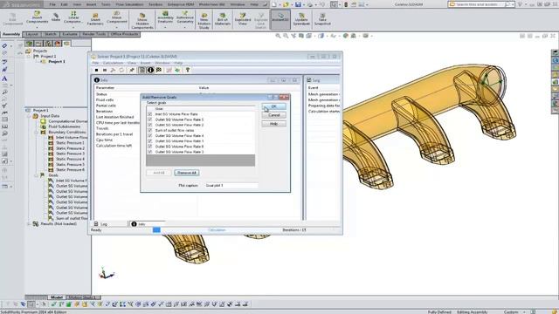Screen dimensions: 559x314
Task: Select the Move Component tool
Action: pyautogui.click(x=116, y=17)
